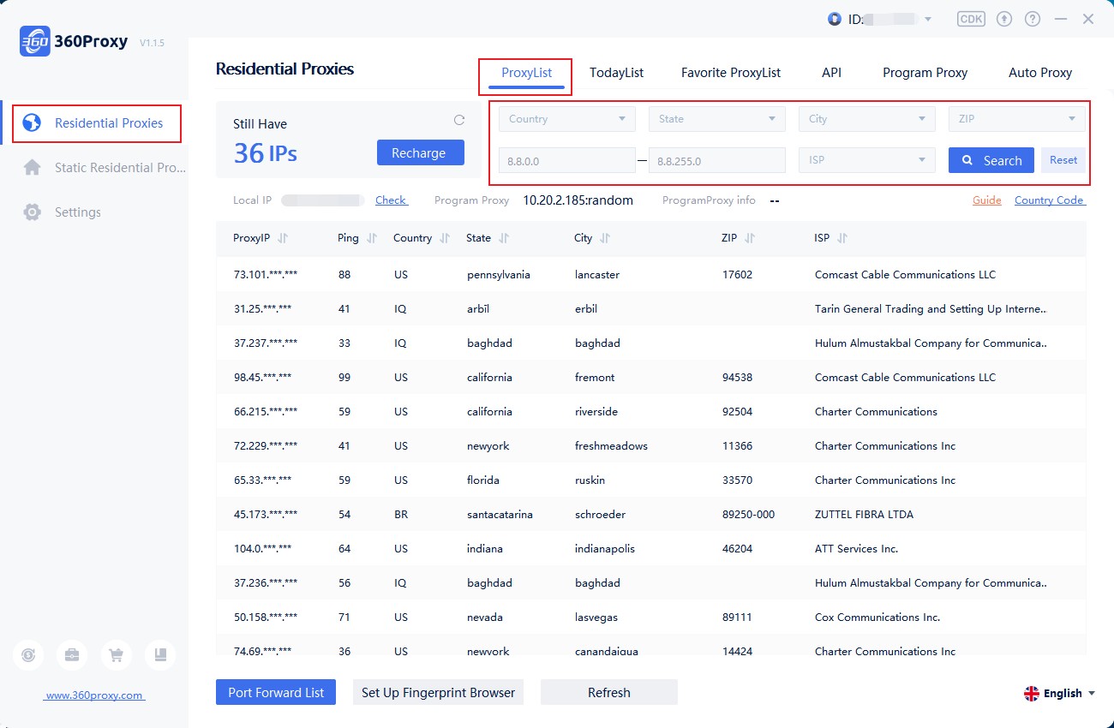Switch to the ProxyList tab
The height and width of the screenshot is (728, 1114).
526,73
